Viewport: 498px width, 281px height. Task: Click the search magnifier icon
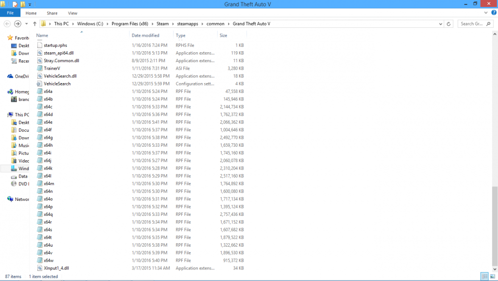pos(489,24)
